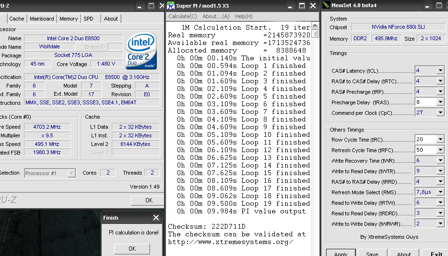This screenshot has height=256, width=448.
Task: Open the About...(A) menu in Super PI
Action: click(x=216, y=16)
